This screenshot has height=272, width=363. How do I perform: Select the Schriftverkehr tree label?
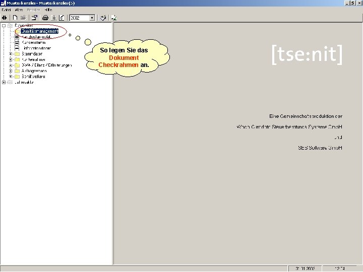tap(33, 77)
